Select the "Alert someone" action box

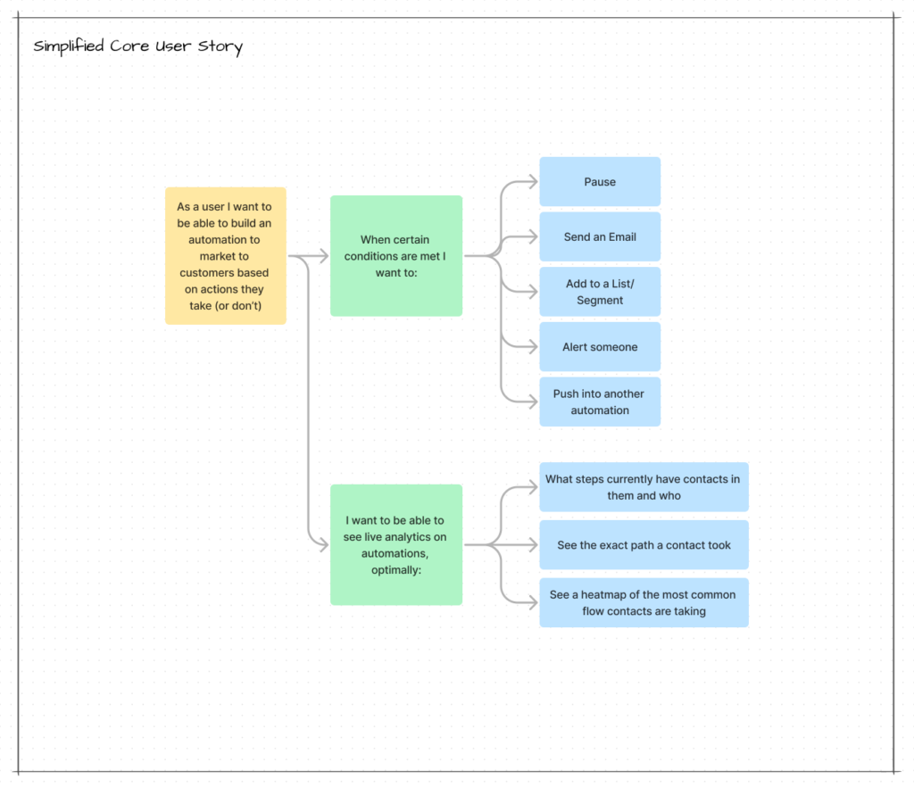600,347
